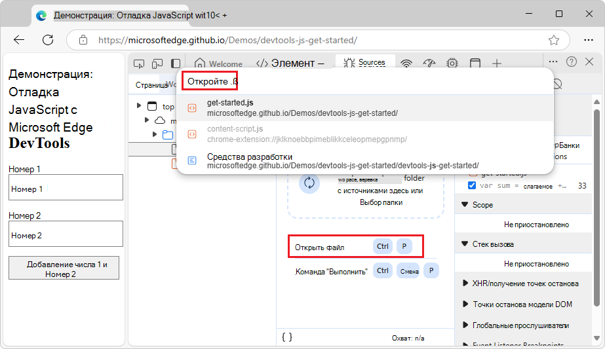Click the Добавление числа 1 и Номер 2 button
This screenshot has width=605, height=349.
coord(64,268)
